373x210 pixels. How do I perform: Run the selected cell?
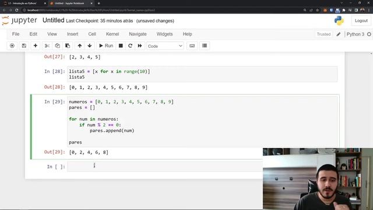106,45
